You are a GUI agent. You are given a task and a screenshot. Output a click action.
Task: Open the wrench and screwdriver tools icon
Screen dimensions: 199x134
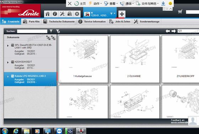pos(62,14)
